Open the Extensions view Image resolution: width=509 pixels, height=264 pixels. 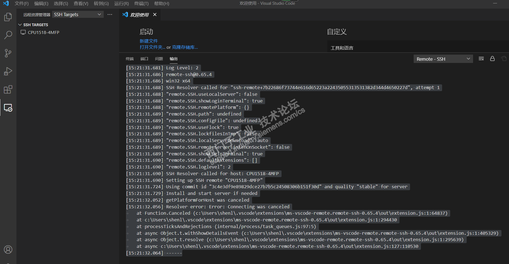(8, 89)
